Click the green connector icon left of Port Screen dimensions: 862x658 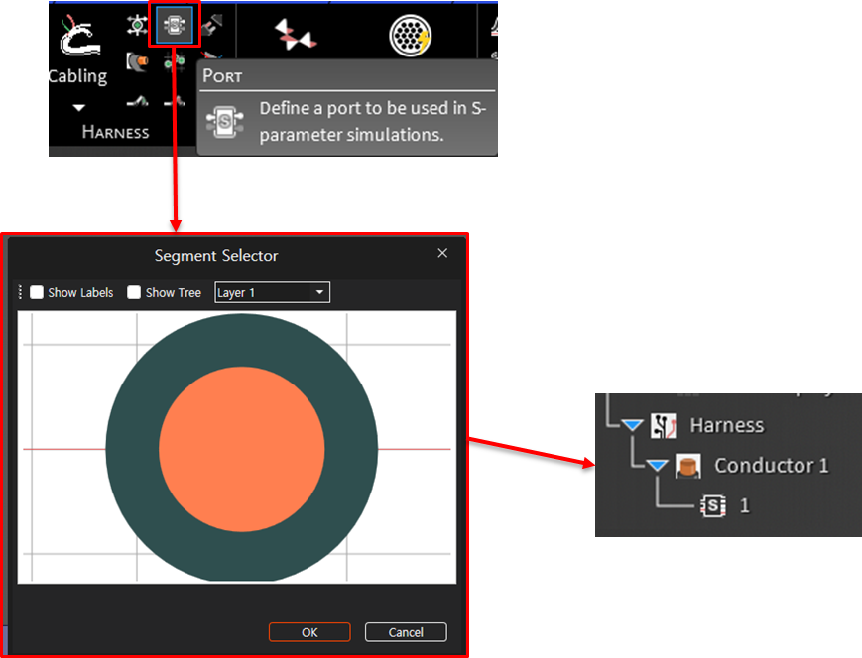point(138,24)
